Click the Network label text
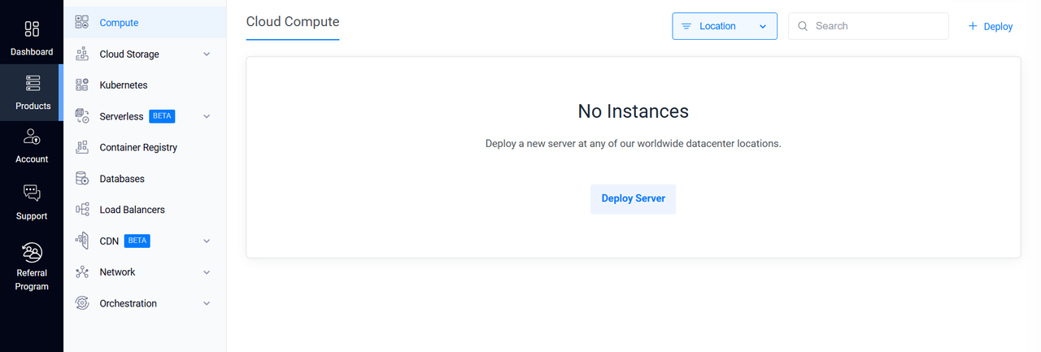The height and width of the screenshot is (352, 1041). click(117, 272)
